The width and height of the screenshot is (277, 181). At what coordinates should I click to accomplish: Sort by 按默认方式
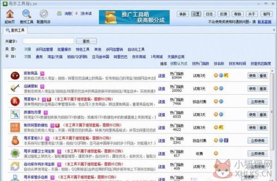(x=179, y=64)
